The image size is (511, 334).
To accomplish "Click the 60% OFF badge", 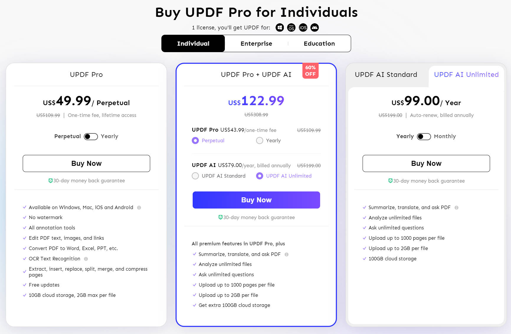I will pyautogui.click(x=310, y=71).
